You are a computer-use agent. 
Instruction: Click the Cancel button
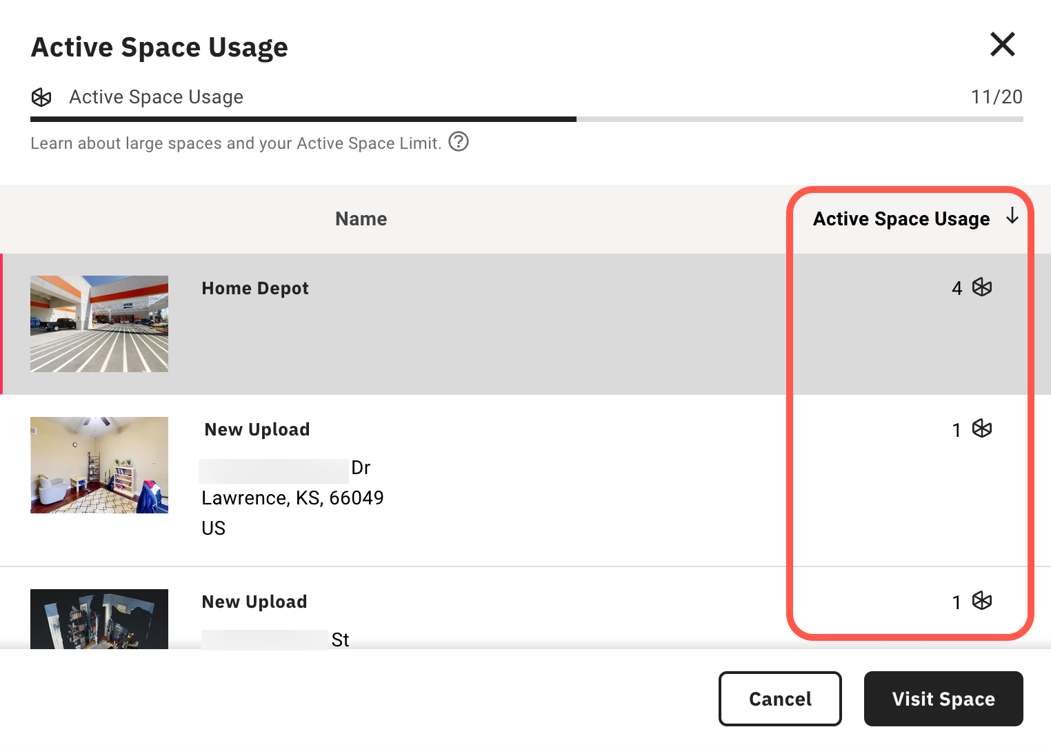(780, 699)
